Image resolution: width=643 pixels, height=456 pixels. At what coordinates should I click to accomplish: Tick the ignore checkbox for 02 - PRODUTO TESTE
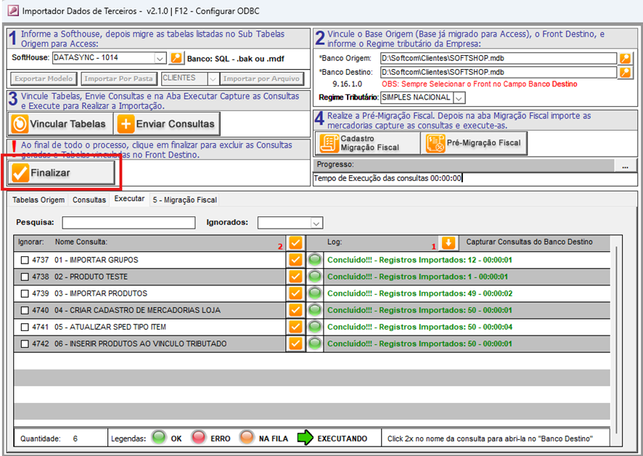[25, 277]
